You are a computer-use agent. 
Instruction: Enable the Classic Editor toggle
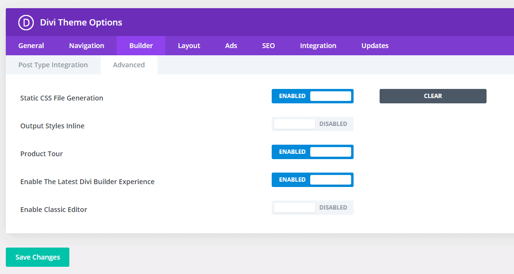coord(313,208)
